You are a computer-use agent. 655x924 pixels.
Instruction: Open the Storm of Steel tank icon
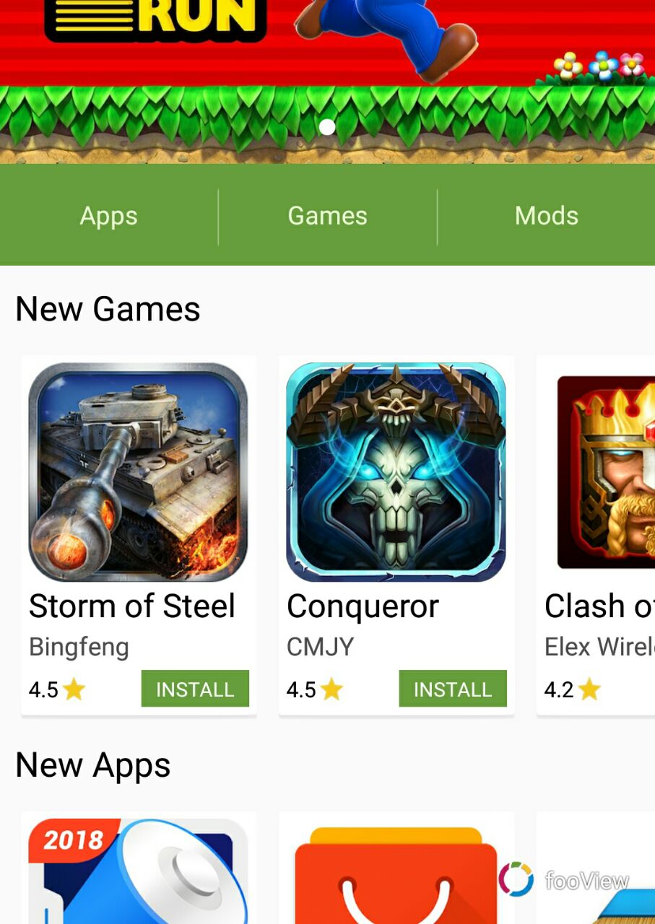138,472
